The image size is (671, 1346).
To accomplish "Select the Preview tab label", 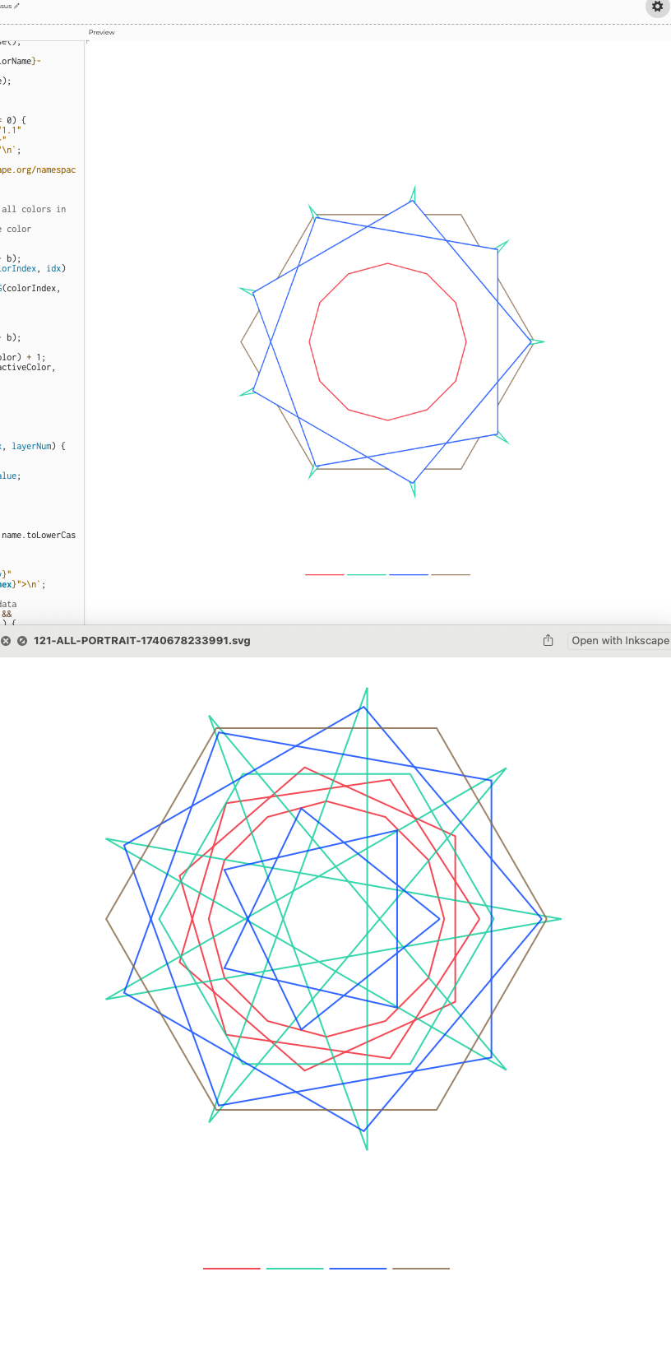I will (x=102, y=33).
